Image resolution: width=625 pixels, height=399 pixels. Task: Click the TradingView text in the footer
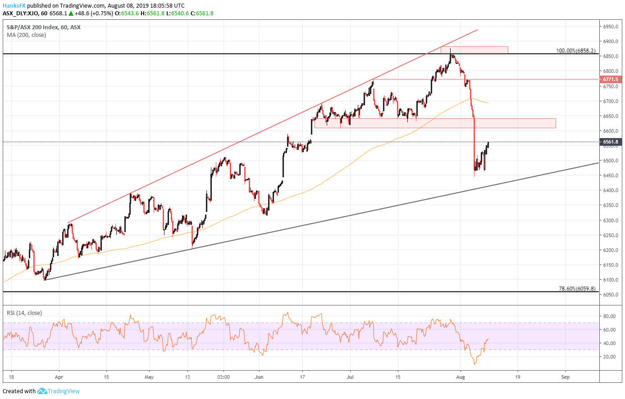point(64,391)
